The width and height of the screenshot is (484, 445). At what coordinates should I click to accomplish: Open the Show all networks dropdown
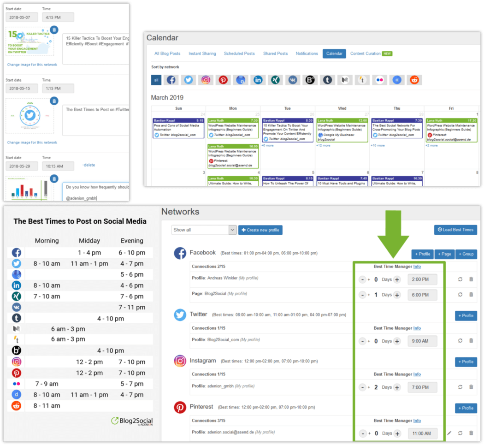(204, 230)
